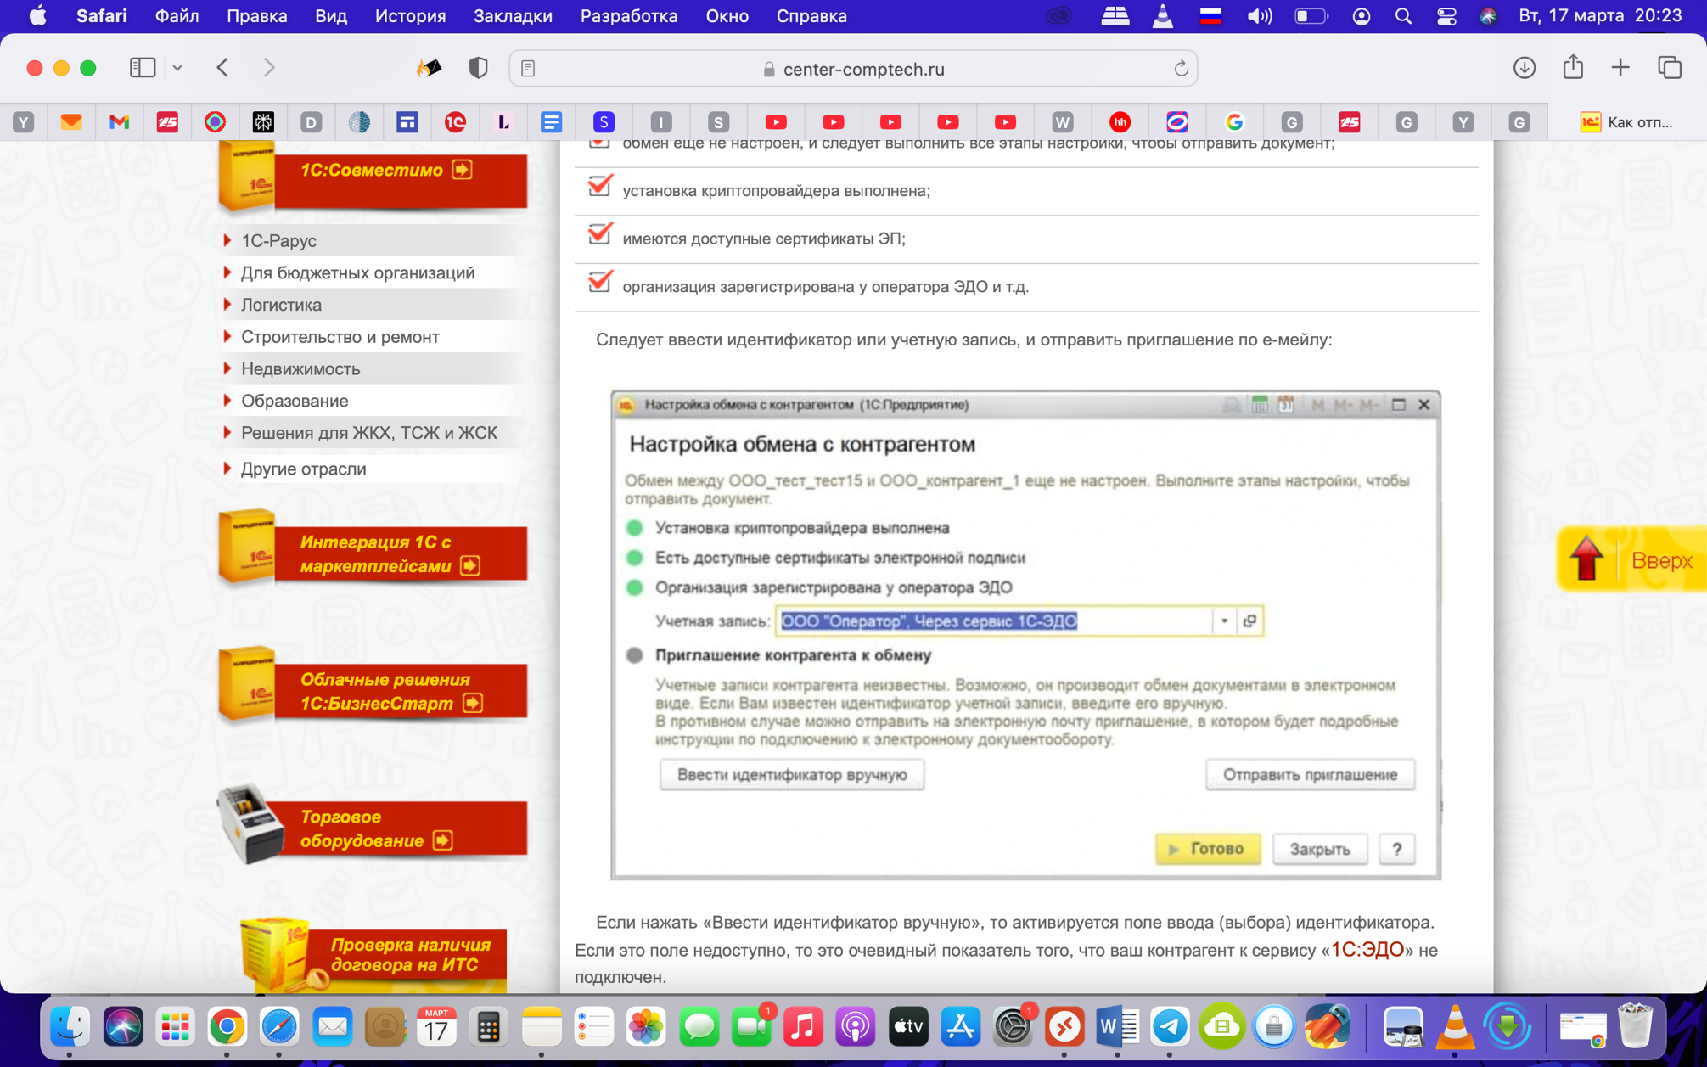The width and height of the screenshot is (1707, 1067).
Task: Click the Safari sidebar toggle icon
Action: 142,68
